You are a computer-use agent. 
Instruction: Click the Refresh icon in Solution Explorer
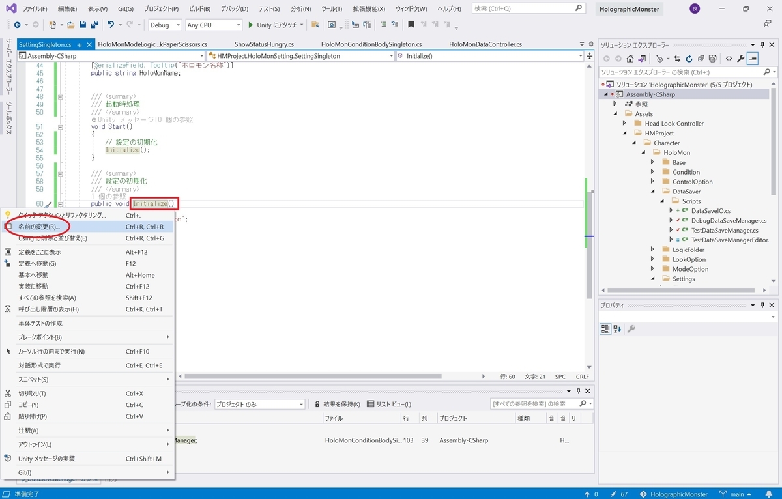click(688, 59)
